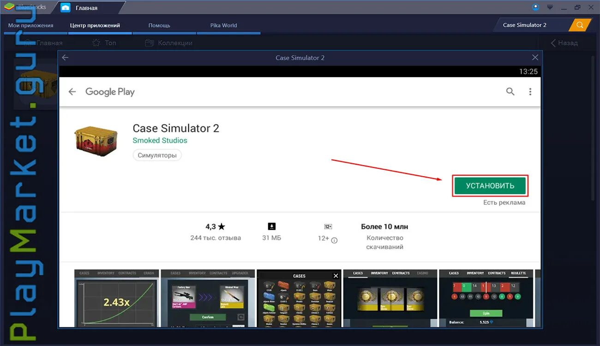
Task: Open the title bar dropdown arrow menu
Action: [550, 7]
